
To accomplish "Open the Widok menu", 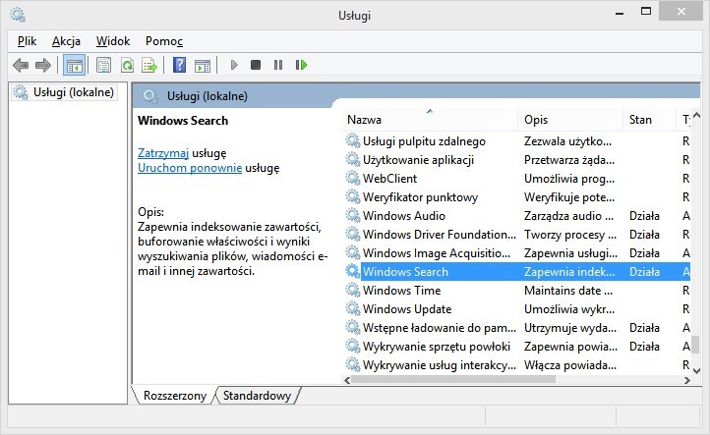I will click(113, 41).
